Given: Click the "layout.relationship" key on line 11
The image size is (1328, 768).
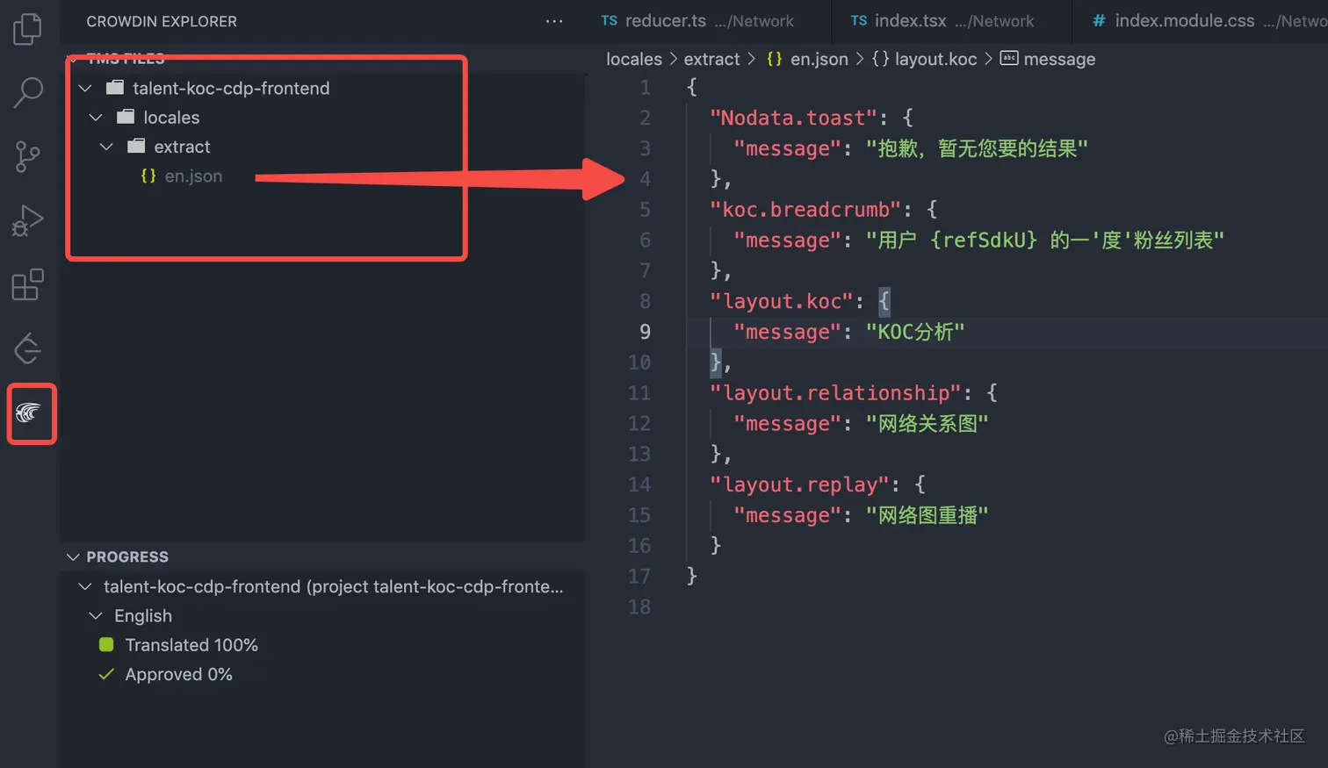Looking at the screenshot, I should pos(835,393).
